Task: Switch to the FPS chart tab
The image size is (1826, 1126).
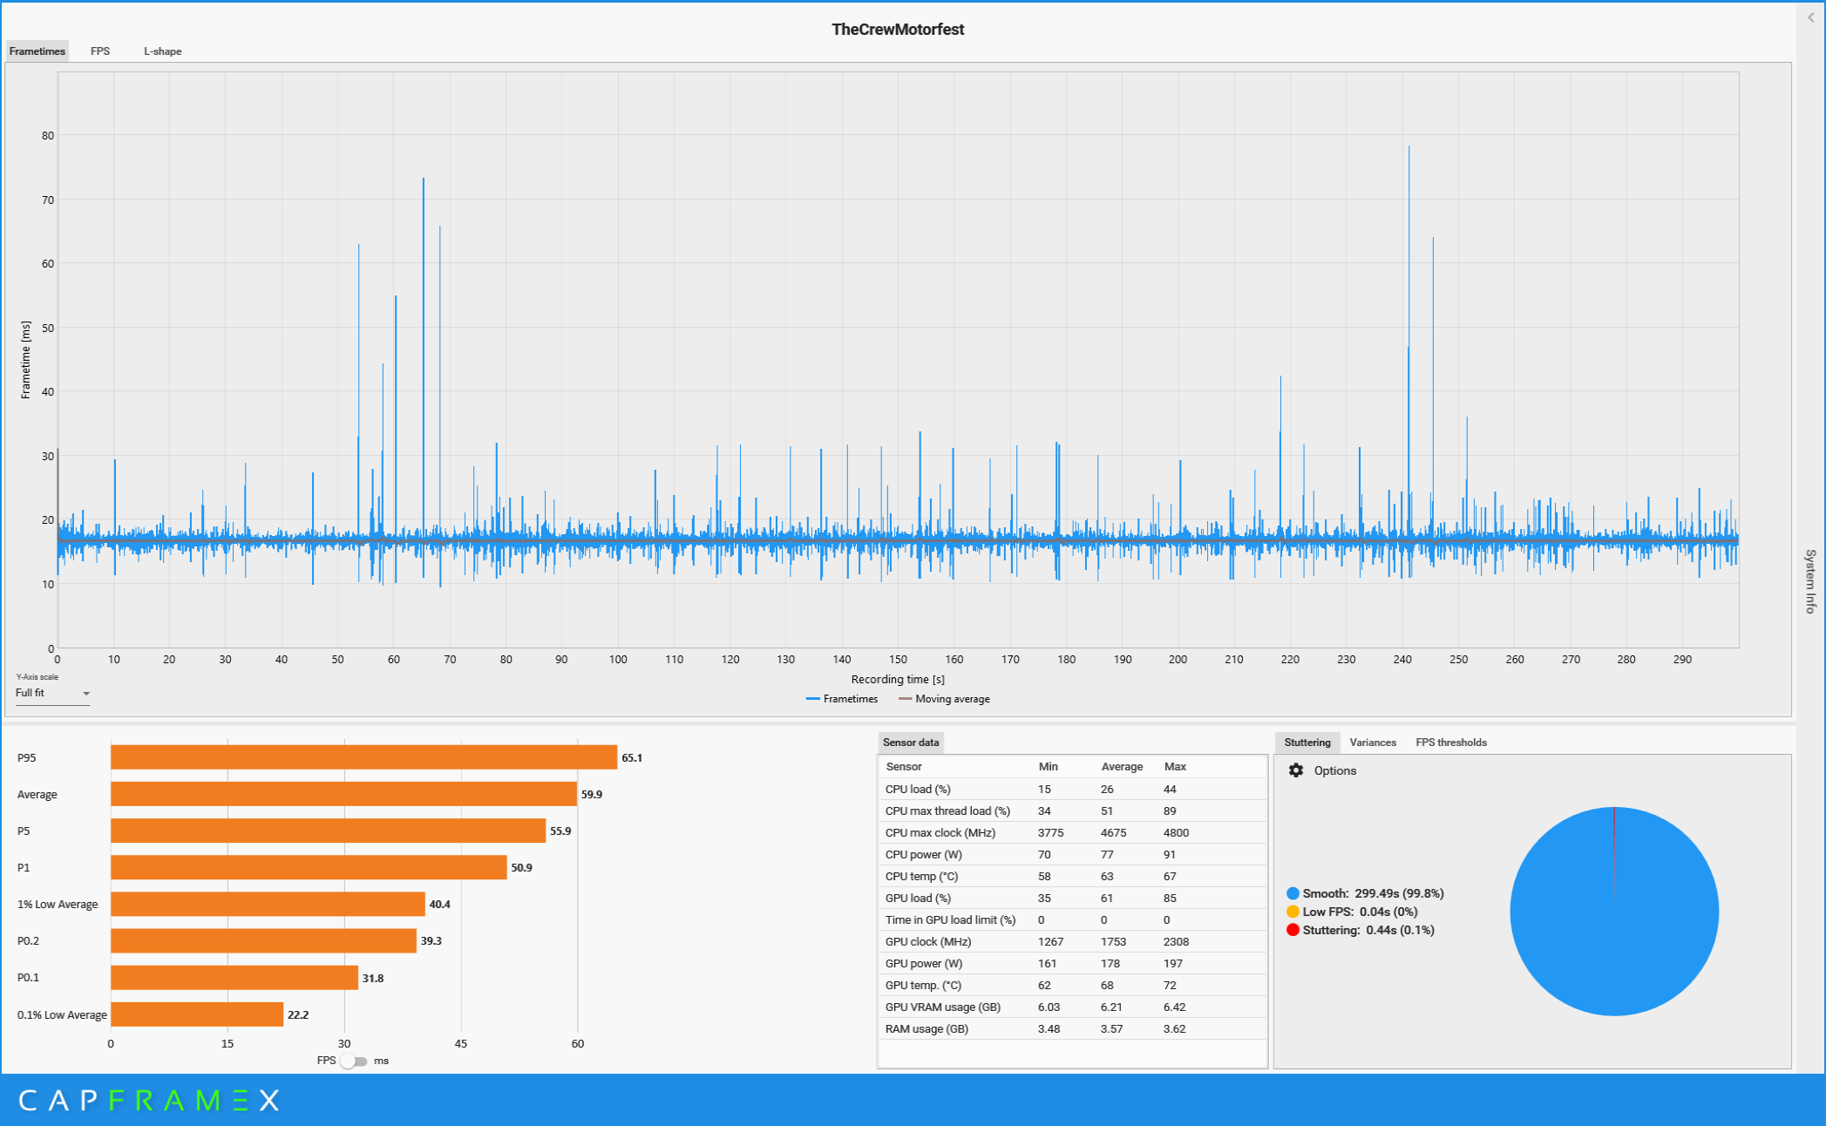Action: coord(100,51)
